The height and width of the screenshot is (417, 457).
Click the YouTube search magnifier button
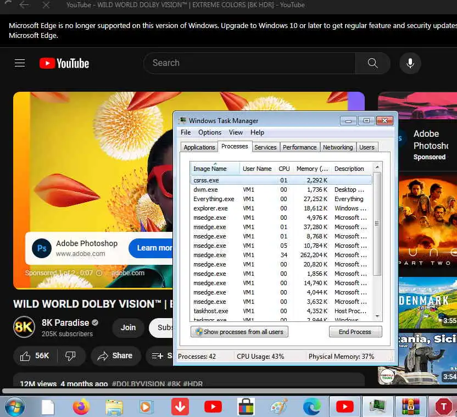pos(372,63)
